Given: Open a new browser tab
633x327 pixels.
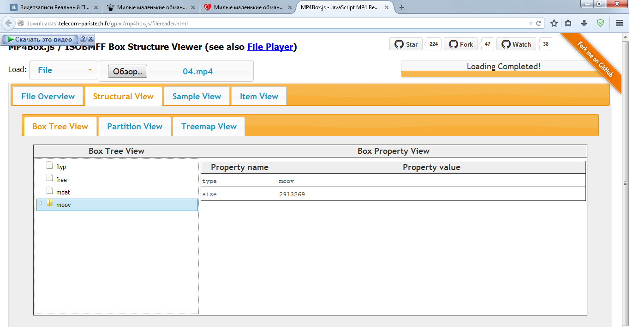Looking at the screenshot, I should 402,7.
